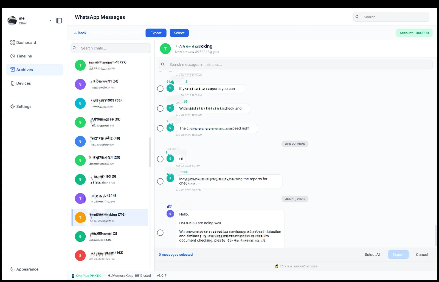Viewport: 439px width, 282px height.
Task: Select message ending 'speed right'
Action: (x=160, y=128)
